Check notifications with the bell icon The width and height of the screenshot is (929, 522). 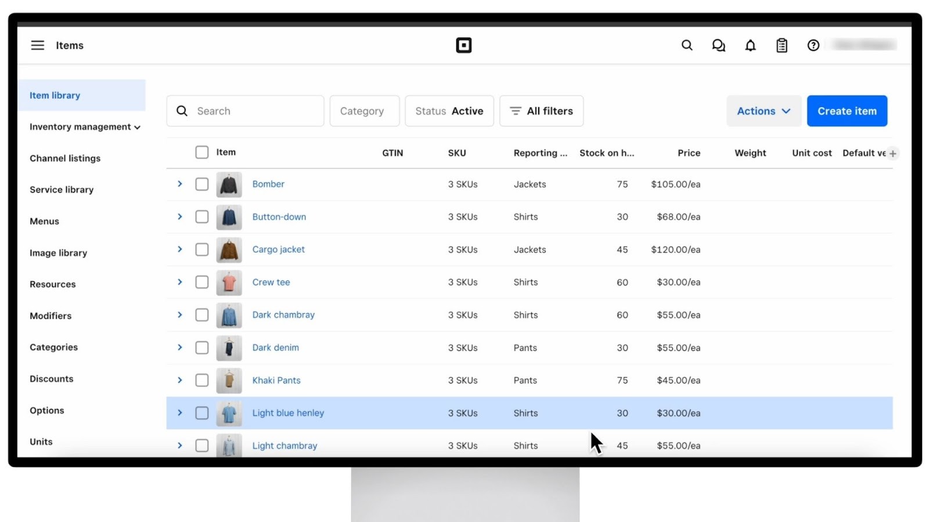(750, 45)
